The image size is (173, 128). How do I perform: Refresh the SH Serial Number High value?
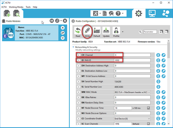(x=158, y=81)
